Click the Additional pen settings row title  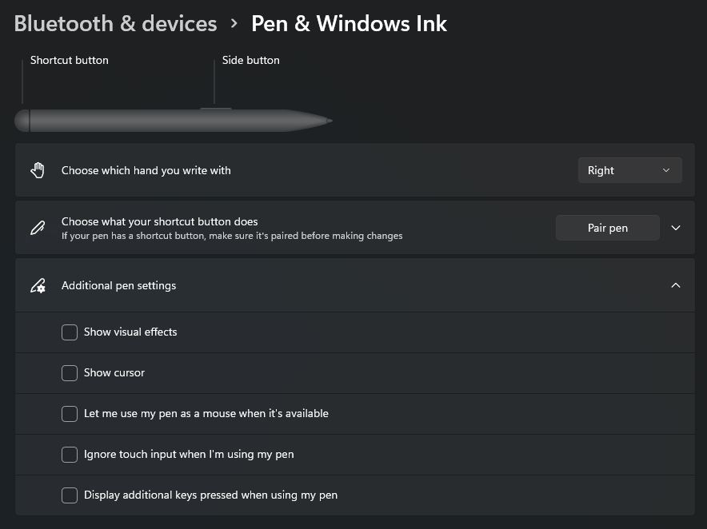coord(118,286)
